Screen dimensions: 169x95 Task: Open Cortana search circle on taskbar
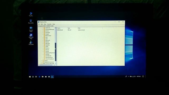[x=33, y=77]
